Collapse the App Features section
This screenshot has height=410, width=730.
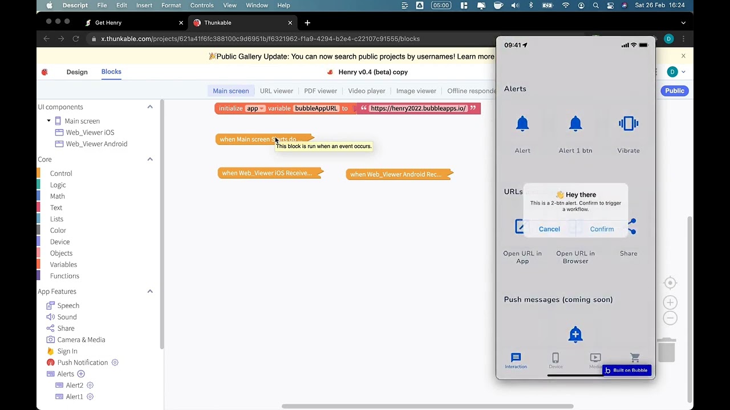150,292
